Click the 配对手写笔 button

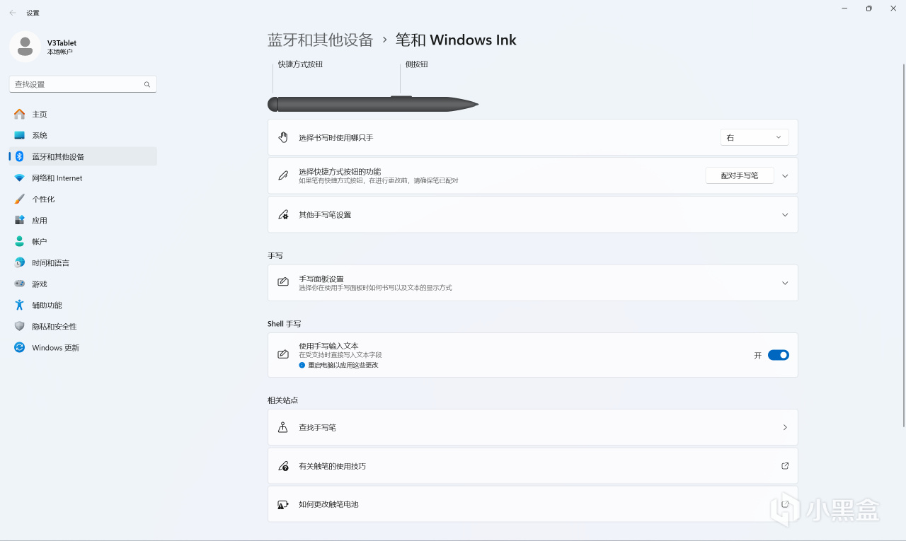[740, 175]
